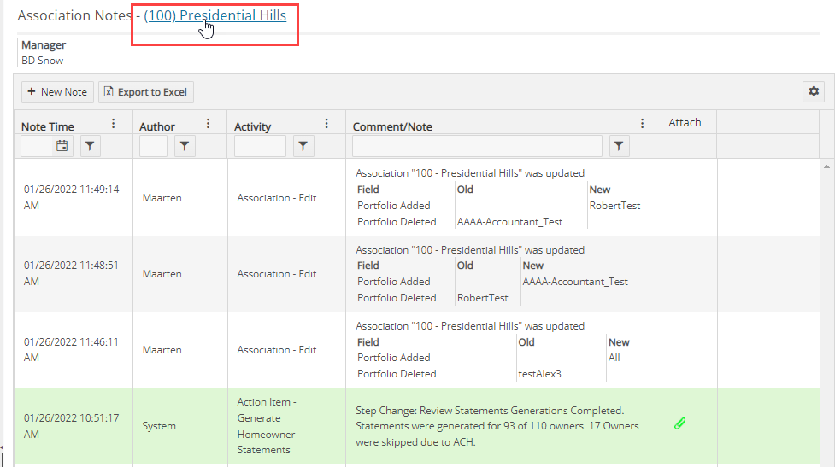Open the (100) Presidential Hills link
This screenshot has height=467, width=835.
click(215, 15)
